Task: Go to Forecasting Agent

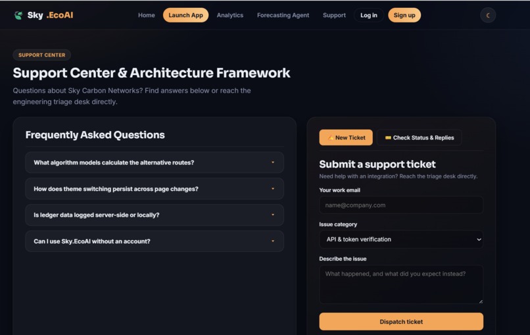Action: coord(283,15)
